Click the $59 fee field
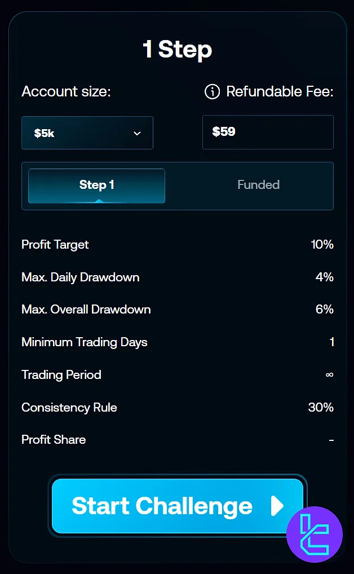 268,132
